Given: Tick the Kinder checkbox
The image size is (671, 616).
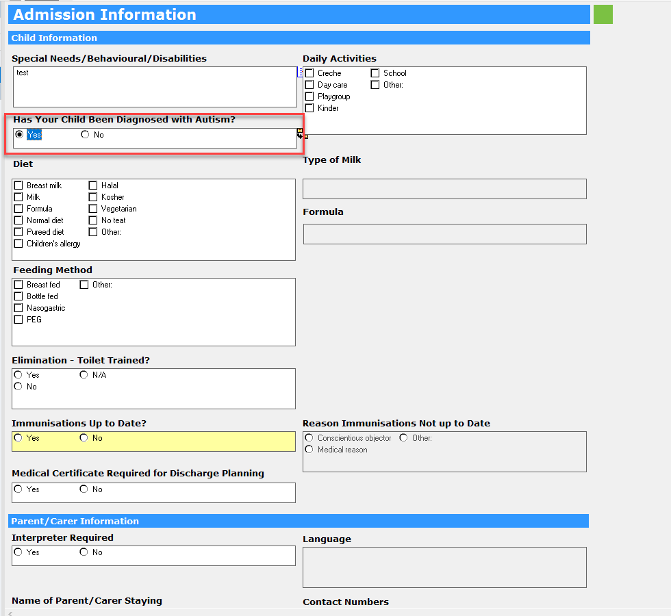Looking at the screenshot, I should click(309, 108).
